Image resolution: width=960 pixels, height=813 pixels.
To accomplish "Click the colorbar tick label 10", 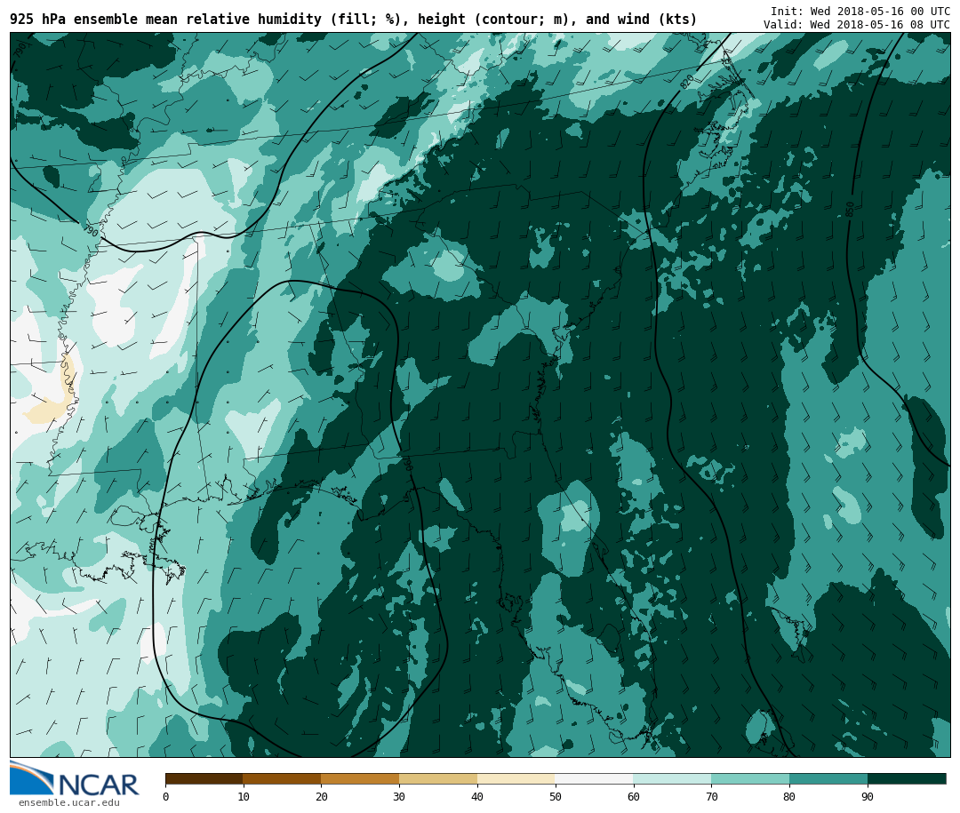I will click(244, 796).
